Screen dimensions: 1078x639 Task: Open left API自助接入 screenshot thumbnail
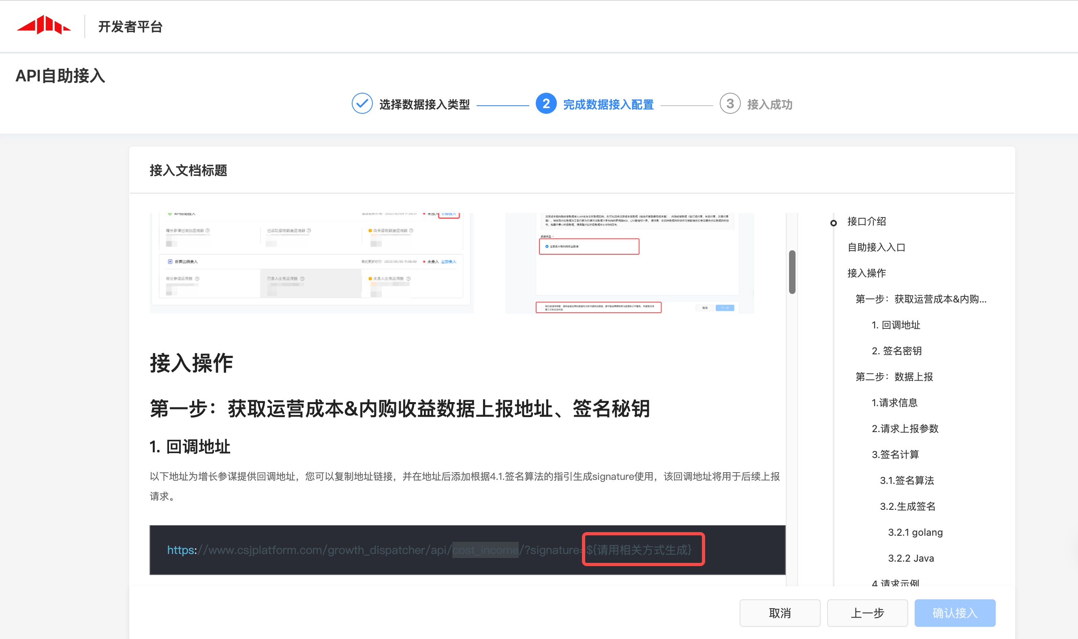click(311, 263)
